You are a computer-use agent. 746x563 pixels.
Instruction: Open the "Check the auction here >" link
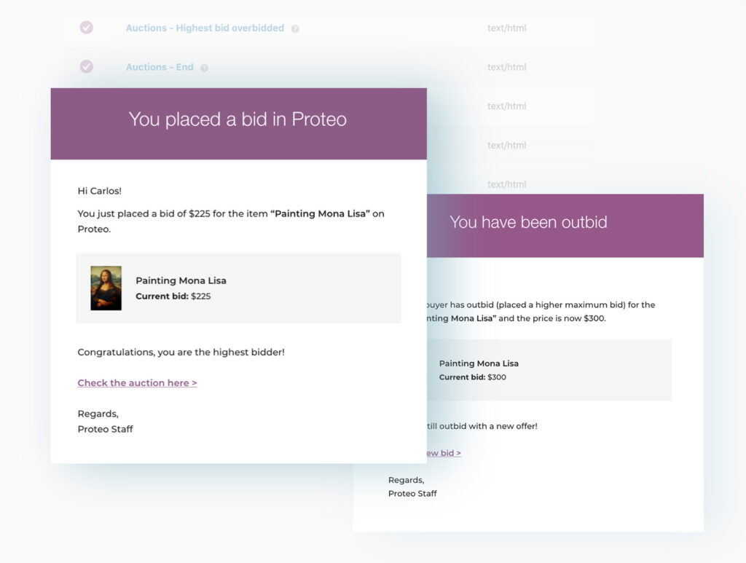coord(137,382)
